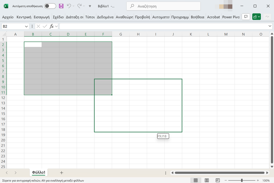Image resolution: width=274 pixels, height=183 pixels.
Task: Select column header A
Action: (x=15, y=34)
